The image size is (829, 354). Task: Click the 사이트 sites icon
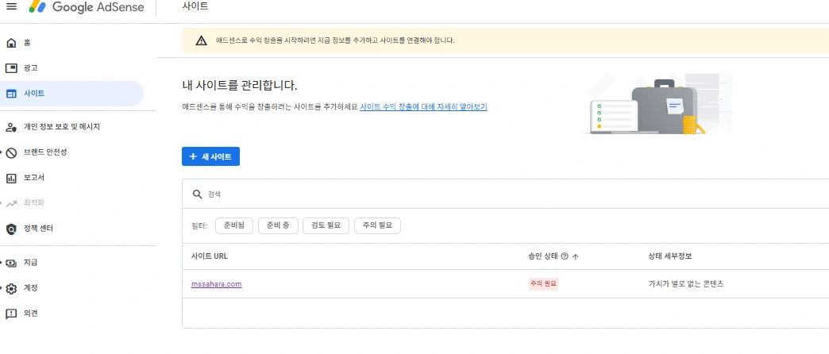pyautogui.click(x=11, y=94)
